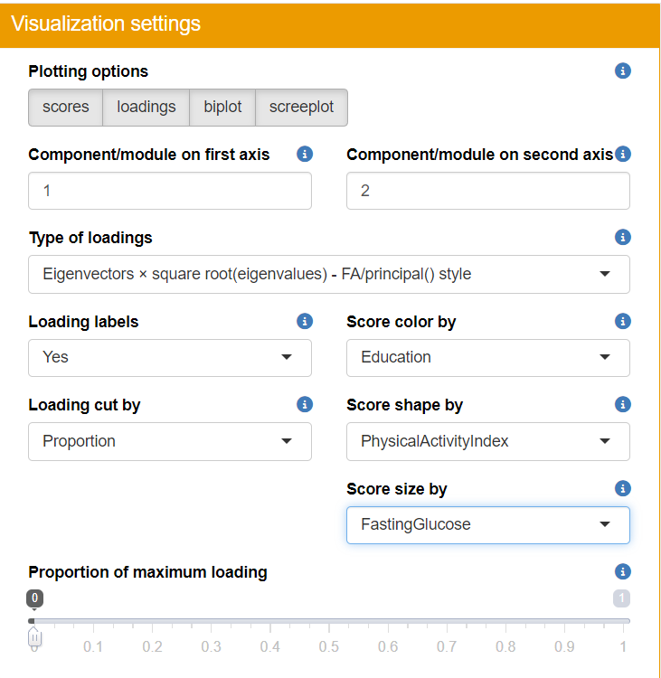Open Score shape by PhysicalActivityIndex dropdown

(x=488, y=441)
